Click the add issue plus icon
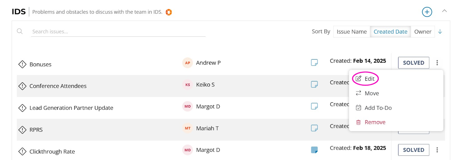The width and height of the screenshot is (456, 160). point(427,12)
